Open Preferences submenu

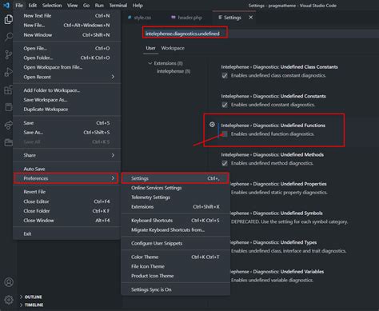click(66, 178)
